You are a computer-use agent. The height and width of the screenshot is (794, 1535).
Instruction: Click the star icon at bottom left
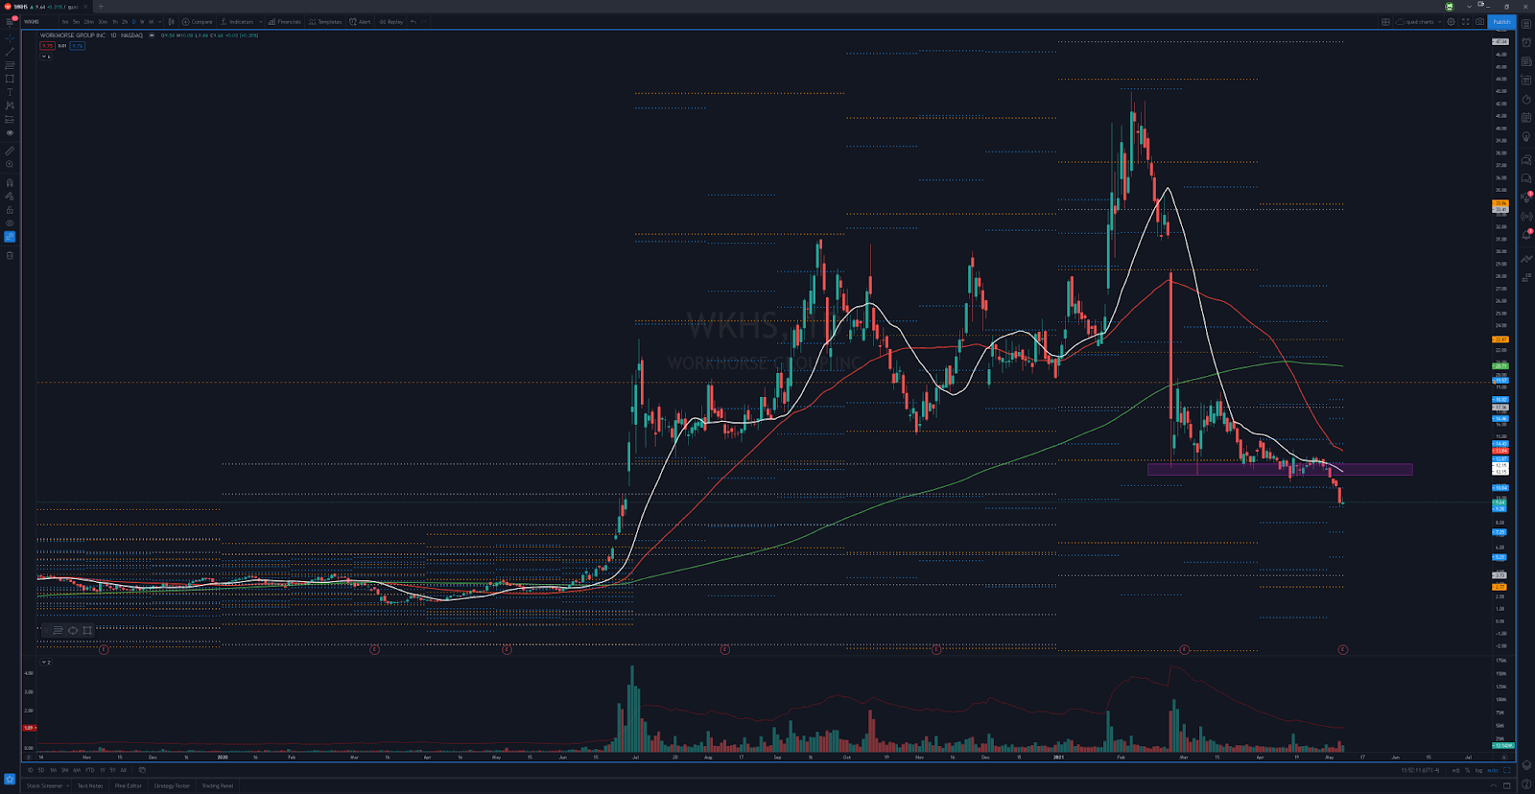pos(10,779)
